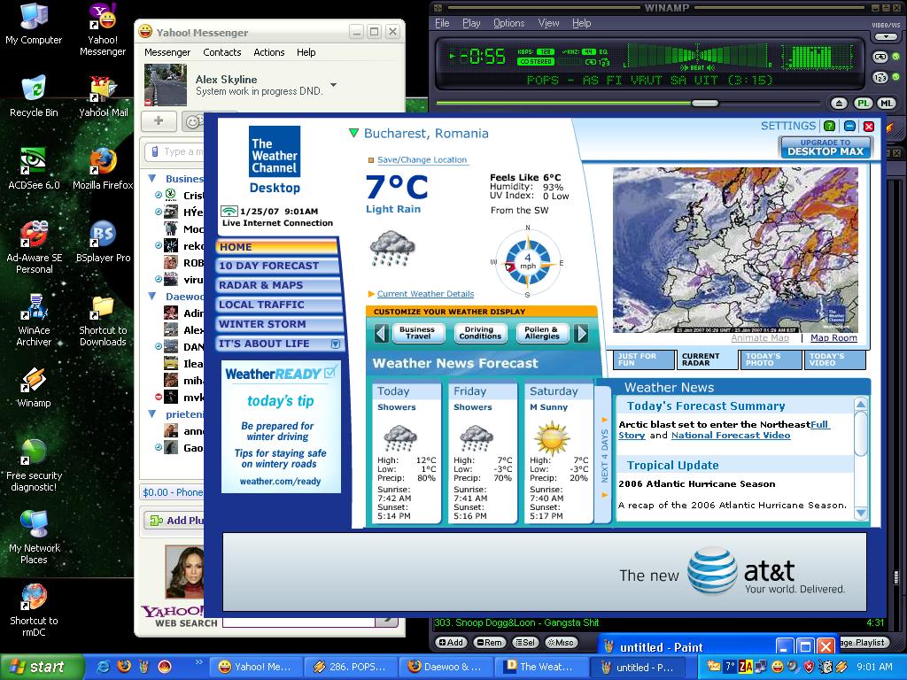Switch to the Today's Photo tab
Viewport: 907px width, 680px height.
click(x=770, y=359)
